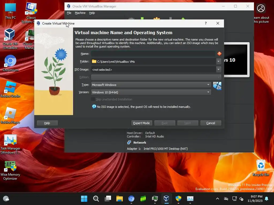Click into the Name input field

[x=153, y=54]
